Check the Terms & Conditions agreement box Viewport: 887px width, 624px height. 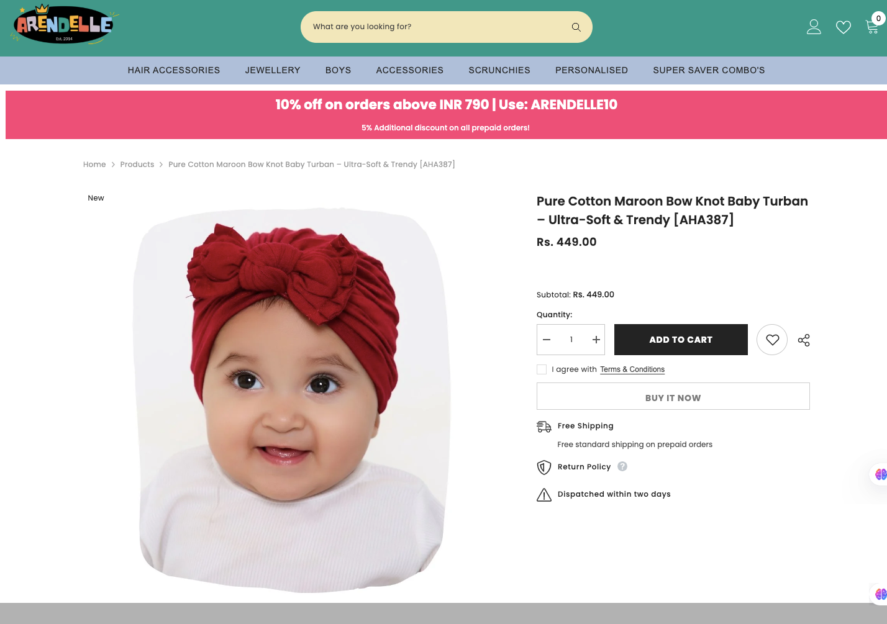click(542, 369)
